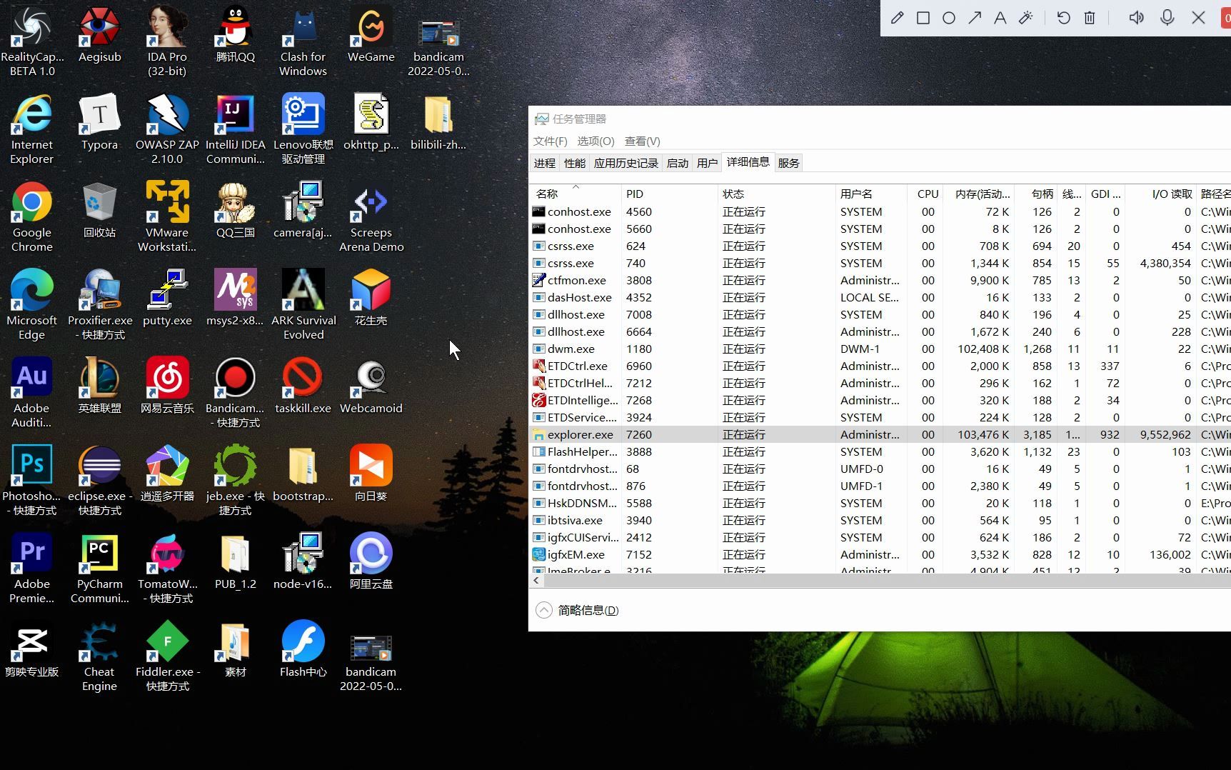Image resolution: width=1231 pixels, height=770 pixels.
Task: Sort processes by the 用户名 column header
Action: pyautogui.click(x=871, y=194)
